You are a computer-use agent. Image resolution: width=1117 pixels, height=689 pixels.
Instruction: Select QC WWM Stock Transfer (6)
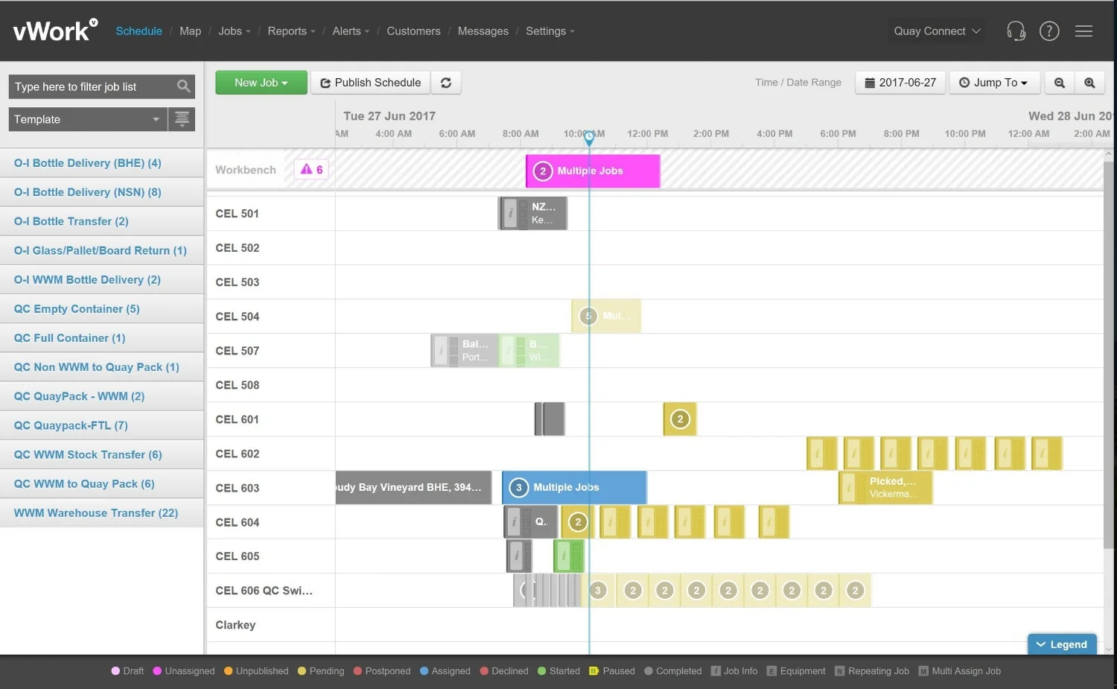[102, 454]
